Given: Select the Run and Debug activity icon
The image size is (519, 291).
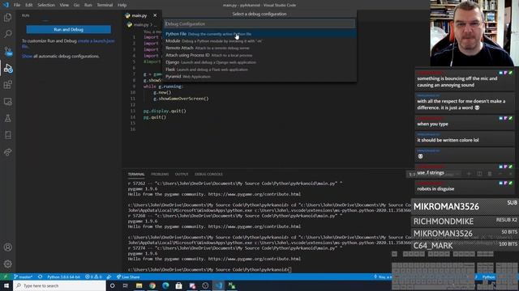Looking at the screenshot, I should point(7,68).
